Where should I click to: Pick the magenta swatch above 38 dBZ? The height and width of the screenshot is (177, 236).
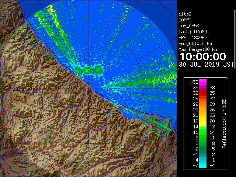click(203, 82)
